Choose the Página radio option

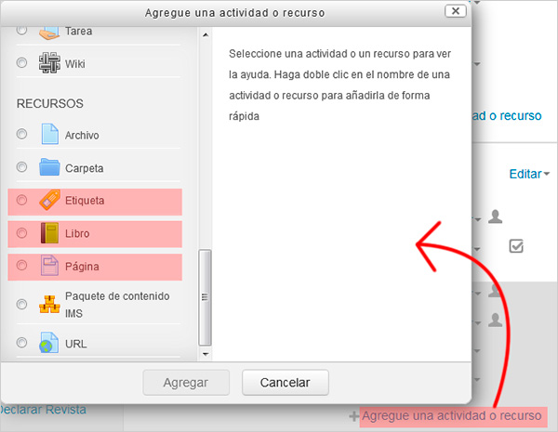[x=22, y=267]
